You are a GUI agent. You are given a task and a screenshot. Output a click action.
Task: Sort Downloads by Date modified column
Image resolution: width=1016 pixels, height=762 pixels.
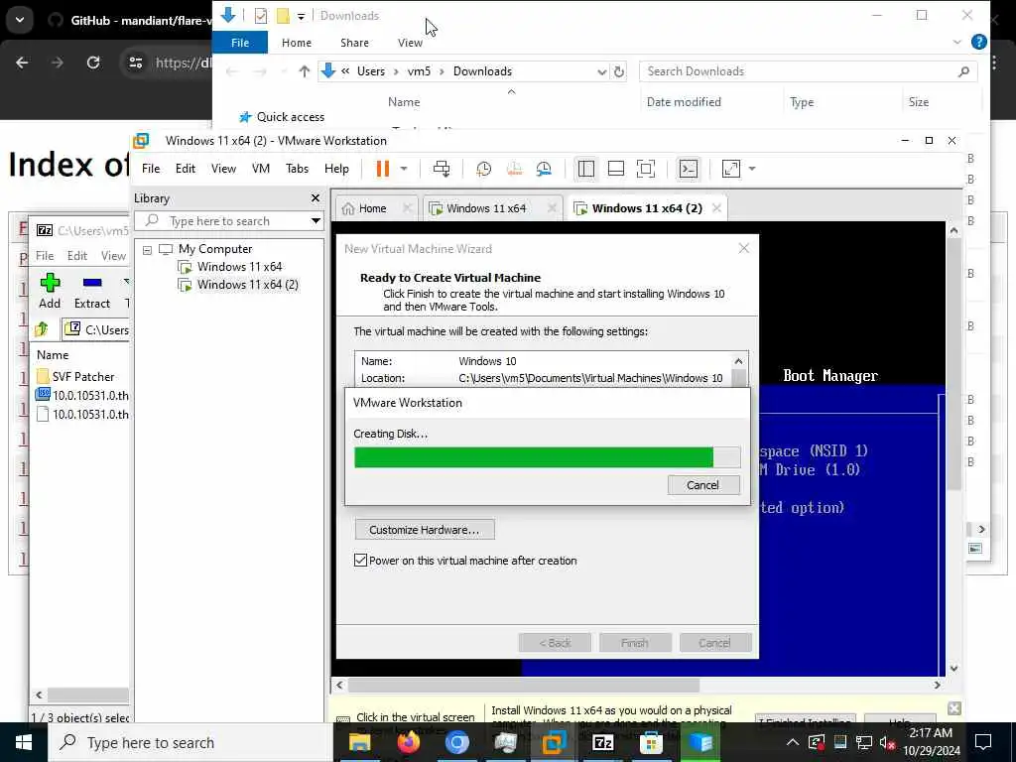(x=684, y=102)
